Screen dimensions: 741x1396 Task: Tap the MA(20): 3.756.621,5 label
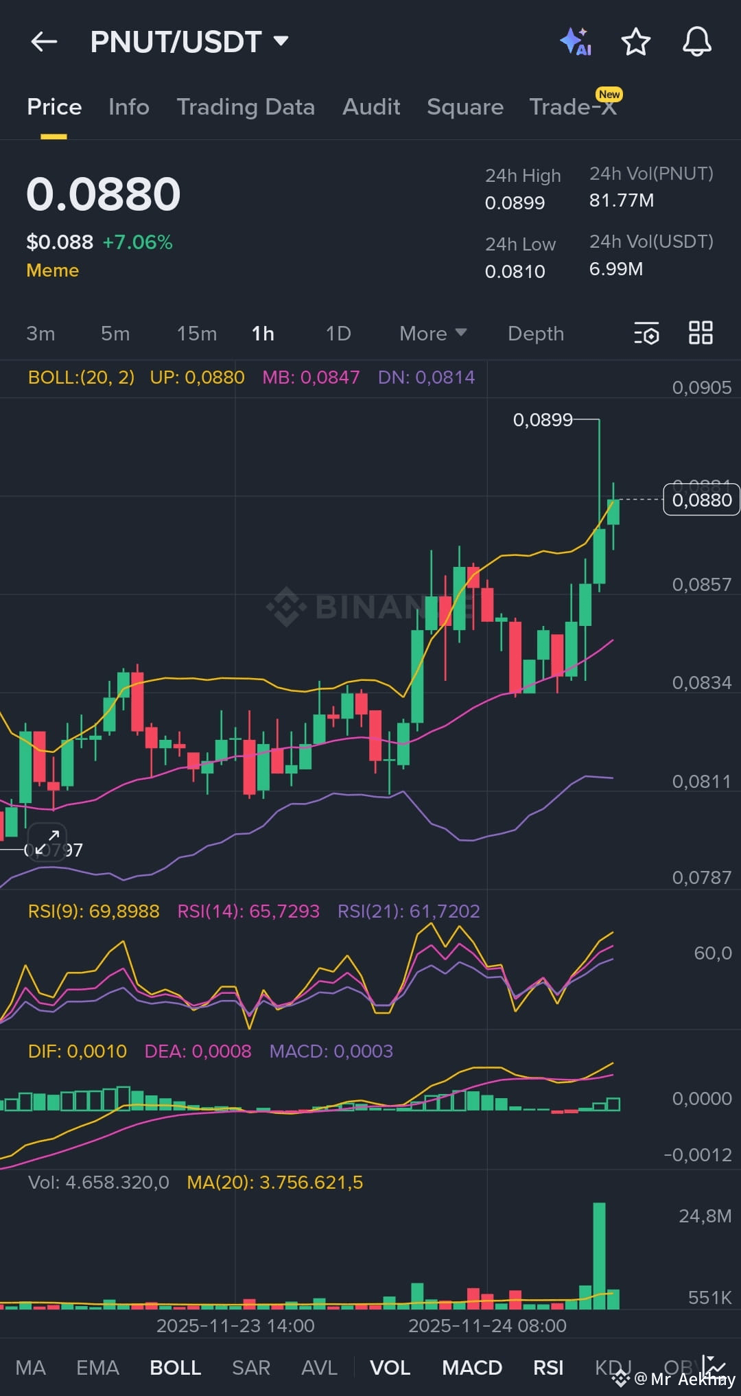click(274, 1183)
